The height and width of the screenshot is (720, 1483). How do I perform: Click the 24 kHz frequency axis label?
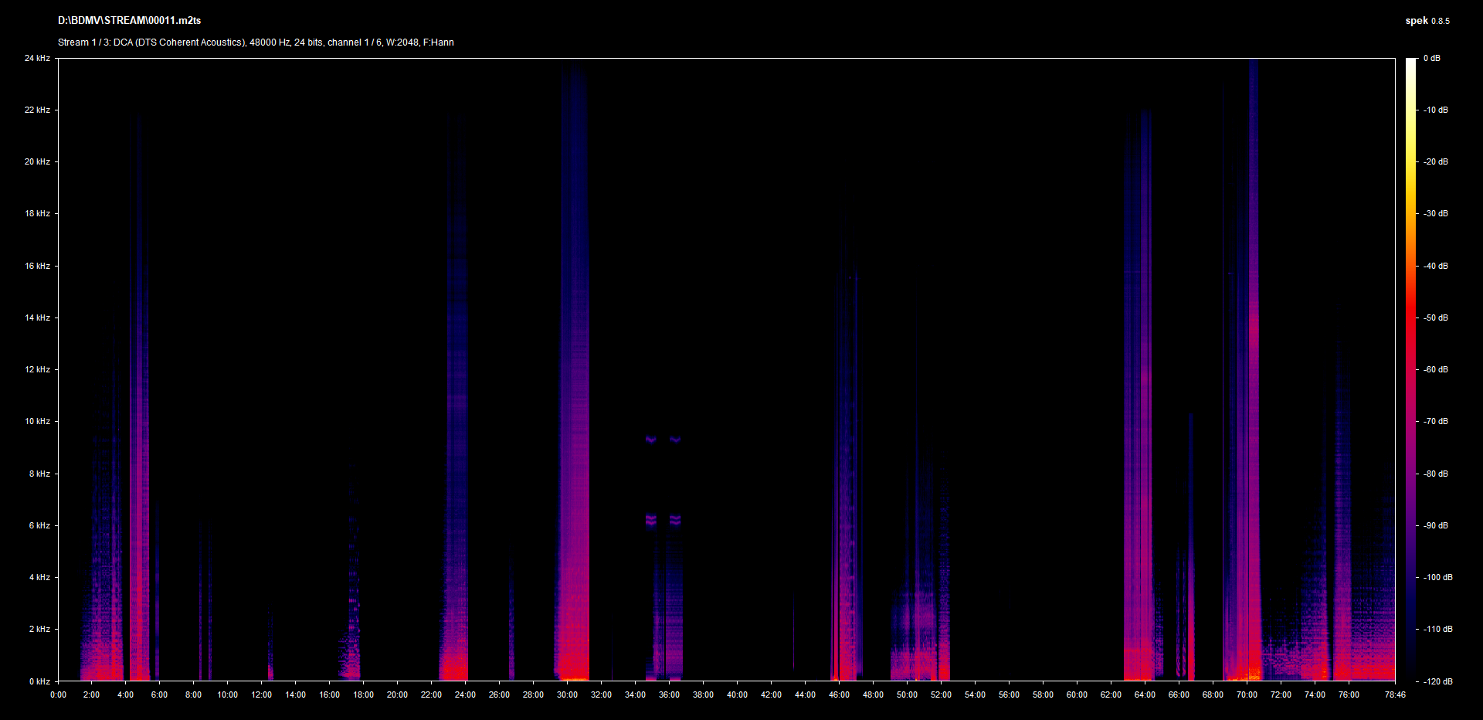coord(37,58)
